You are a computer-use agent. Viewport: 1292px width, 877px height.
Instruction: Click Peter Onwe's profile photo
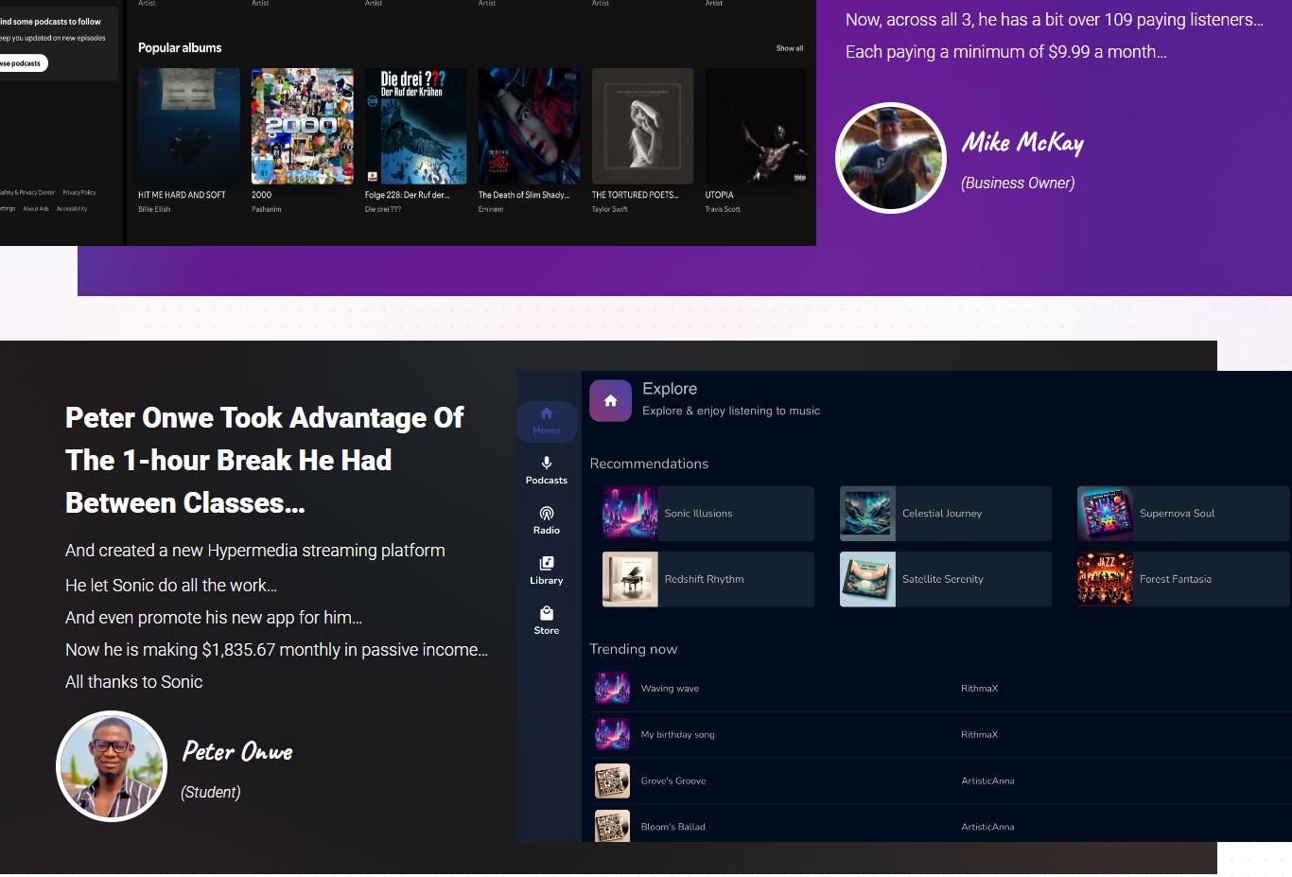click(112, 766)
